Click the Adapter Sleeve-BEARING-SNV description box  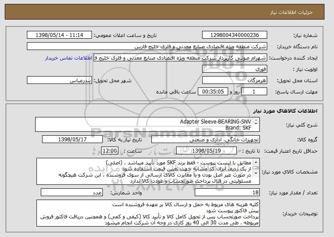pyautogui.click(x=147, y=124)
